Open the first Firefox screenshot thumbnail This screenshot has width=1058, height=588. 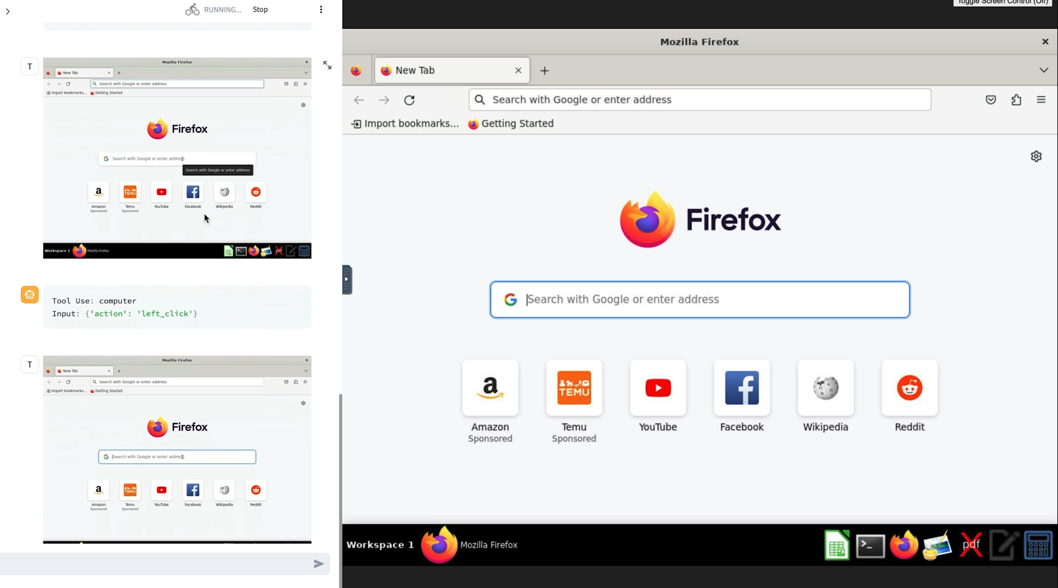(x=177, y=158)
